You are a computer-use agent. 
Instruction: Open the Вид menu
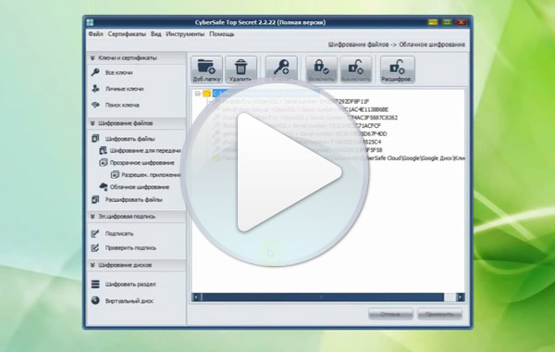(x=155, y=34)
